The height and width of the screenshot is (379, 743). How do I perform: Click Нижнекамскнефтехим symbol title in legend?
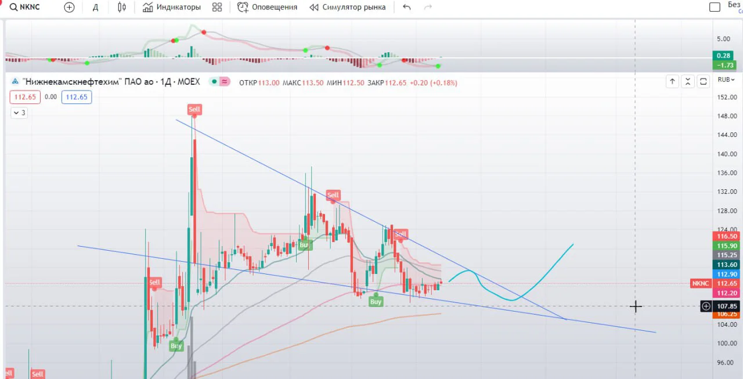click(111, 82)
